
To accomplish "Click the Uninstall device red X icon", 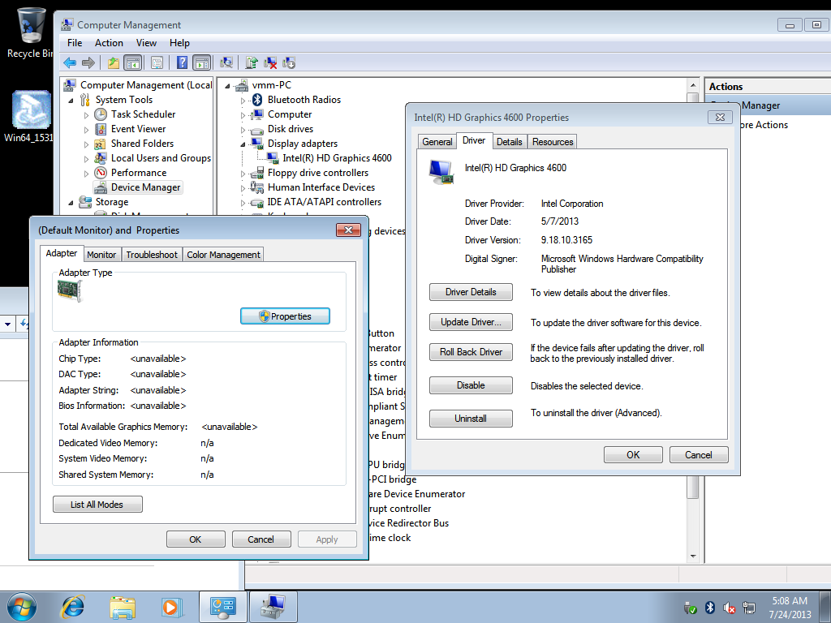I will pos(271,62).
